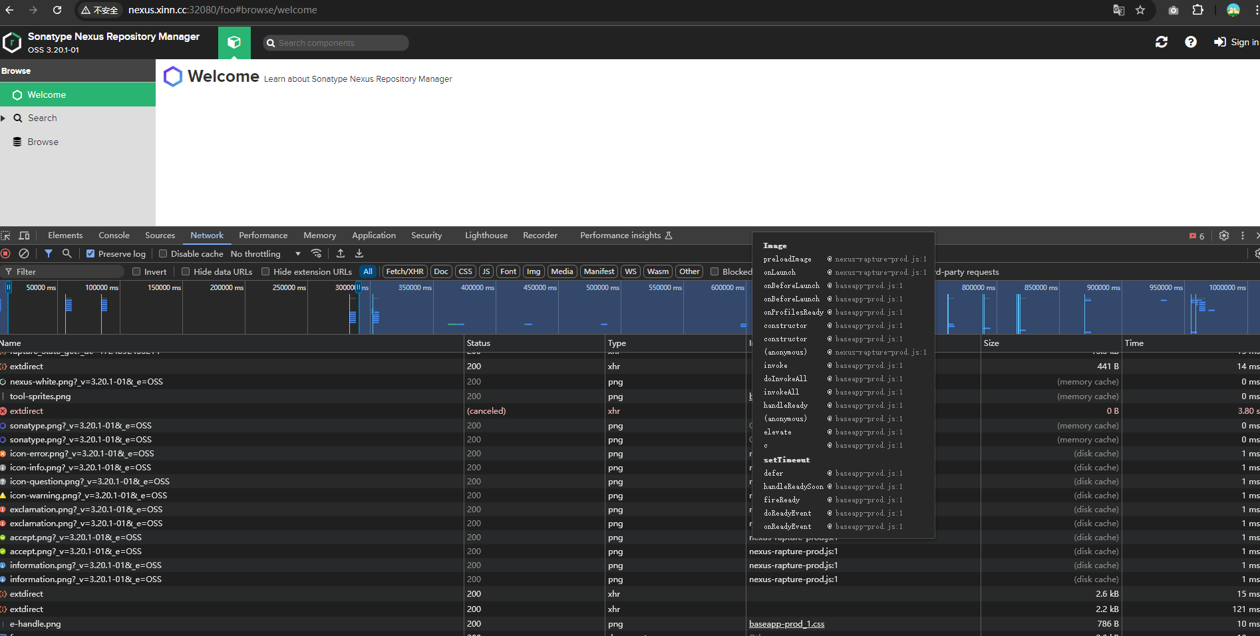
Task: Reload the page with browser refresh icon
Action: tap(57, 10)
